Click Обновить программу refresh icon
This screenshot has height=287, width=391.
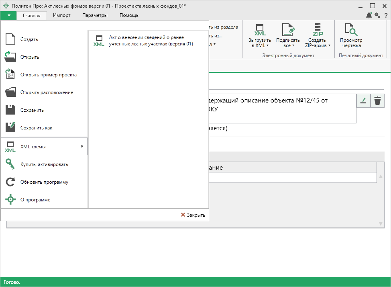click(x=10, y=182)
